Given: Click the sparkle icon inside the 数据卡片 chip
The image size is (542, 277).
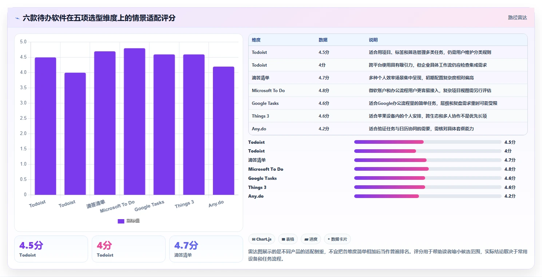Looking at the screenshot, I should click(329, 239).
